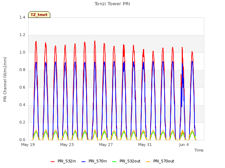This screenshot has width=225, height=168.
Task: Click the 0.2 y-axis tick label
Action: point(22,122)
